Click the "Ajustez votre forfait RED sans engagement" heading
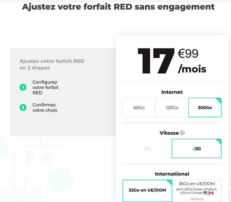The width and height of the screenshot is (231, 202). pyautogui.click(x=118, y=7)
